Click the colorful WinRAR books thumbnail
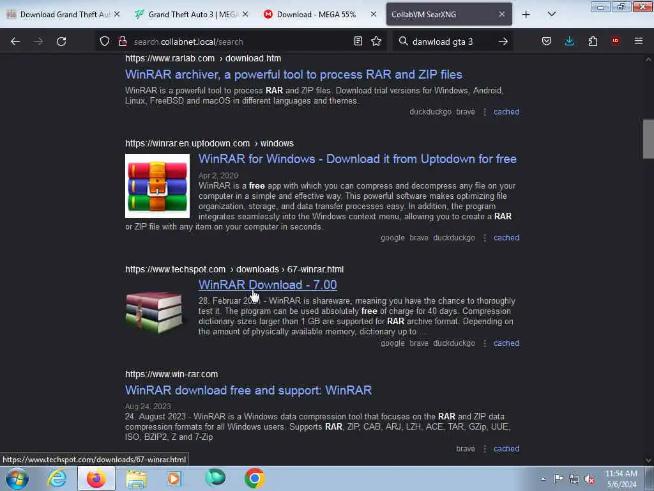The image size is (654, 491). coord(157,186)
